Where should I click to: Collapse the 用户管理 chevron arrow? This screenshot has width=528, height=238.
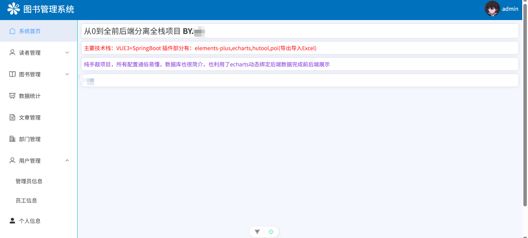[x=67, y=160]
